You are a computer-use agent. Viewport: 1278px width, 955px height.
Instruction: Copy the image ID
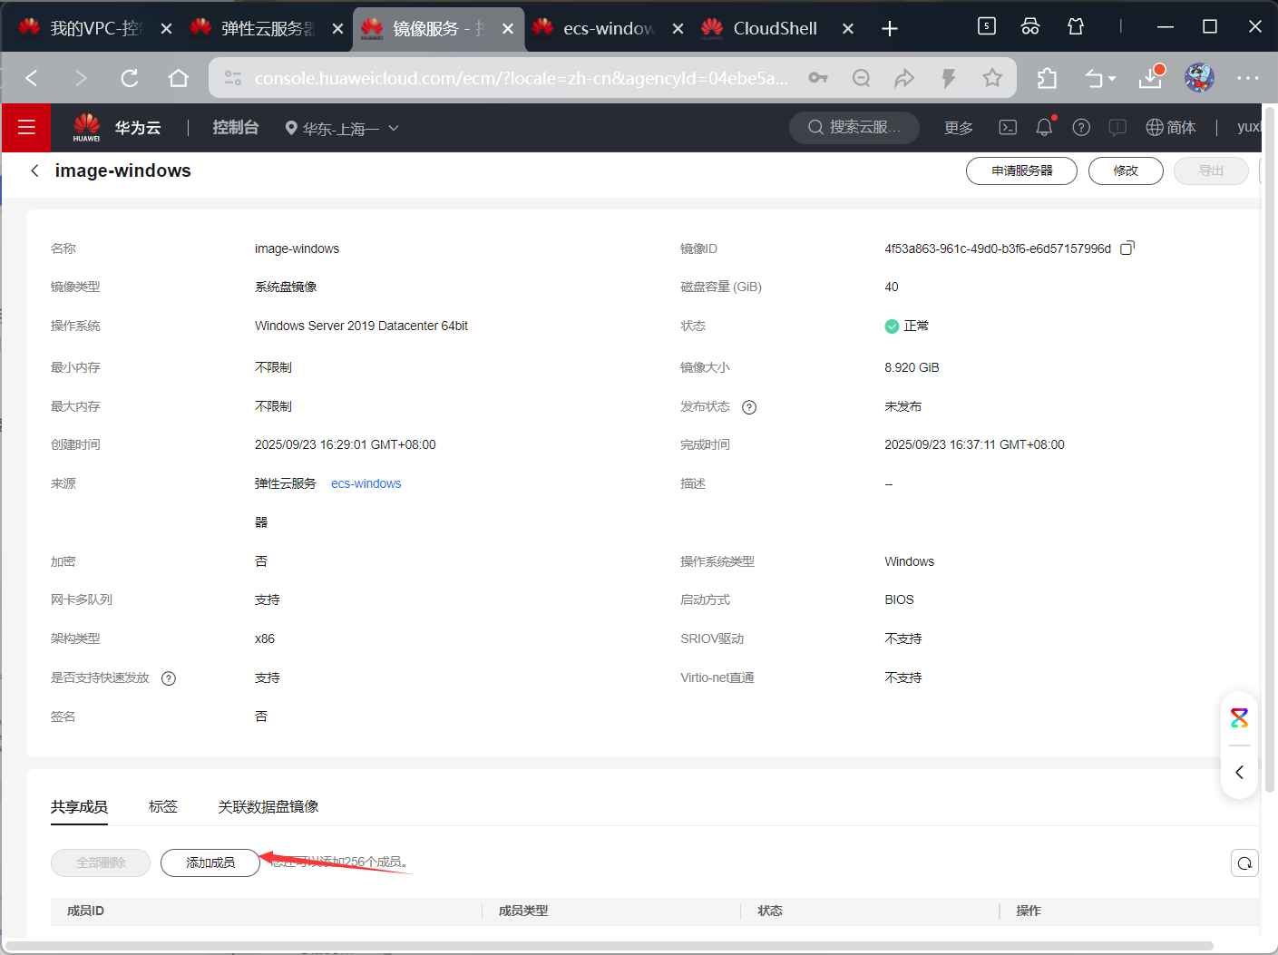coord(1127,248)
